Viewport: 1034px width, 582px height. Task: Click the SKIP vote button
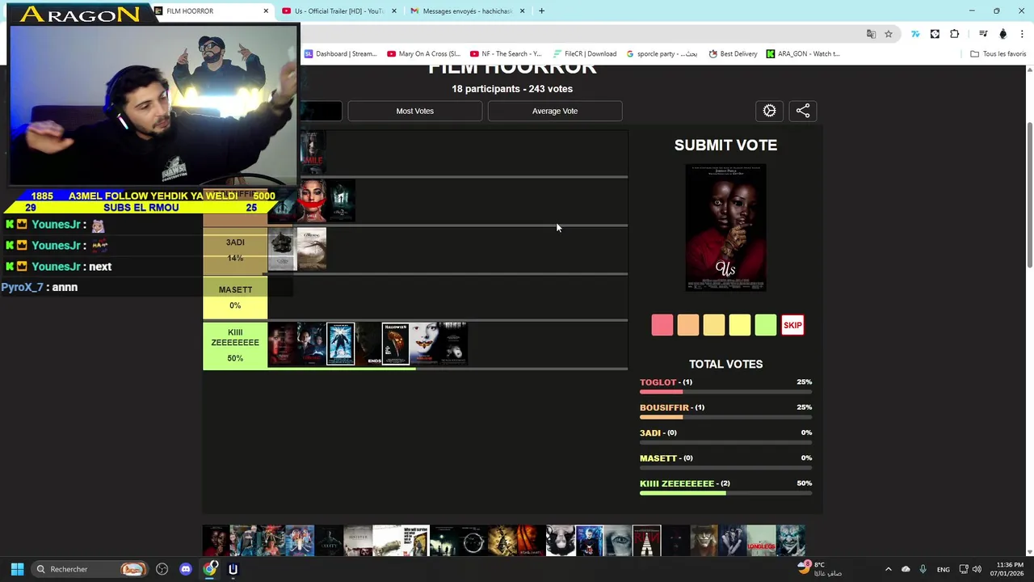[x=792, y=325]
